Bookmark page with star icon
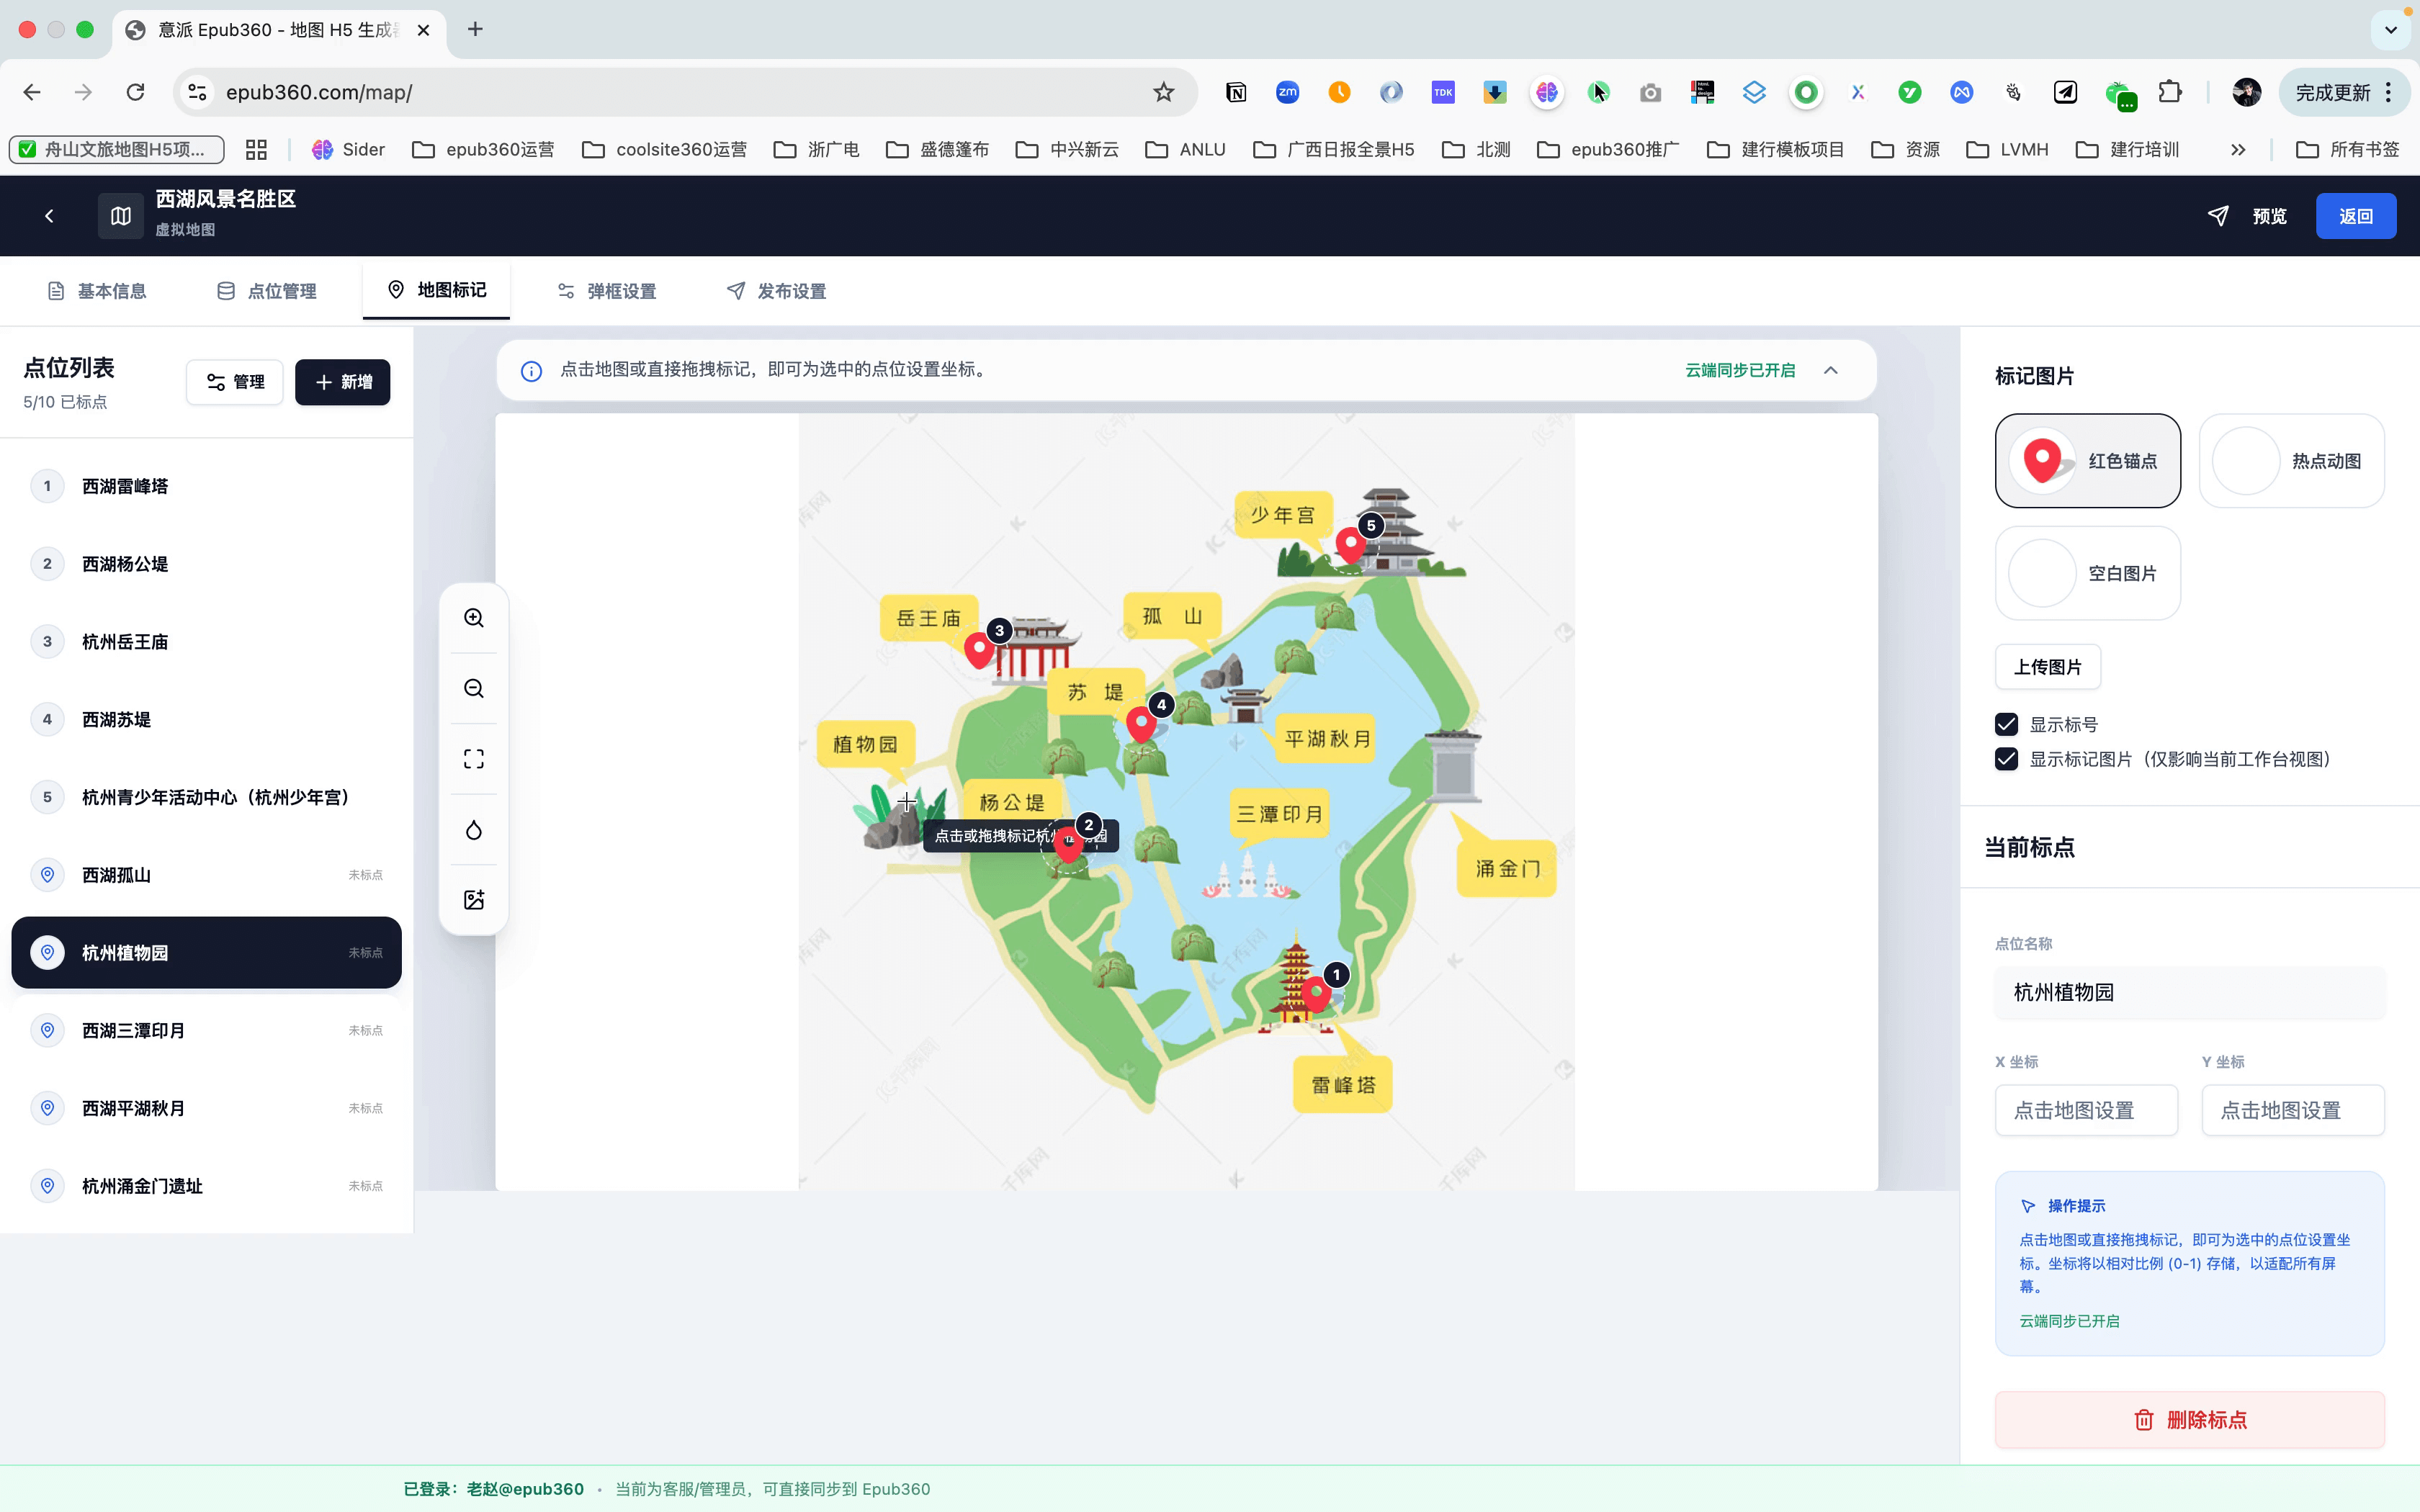 tap(1163, 92)
